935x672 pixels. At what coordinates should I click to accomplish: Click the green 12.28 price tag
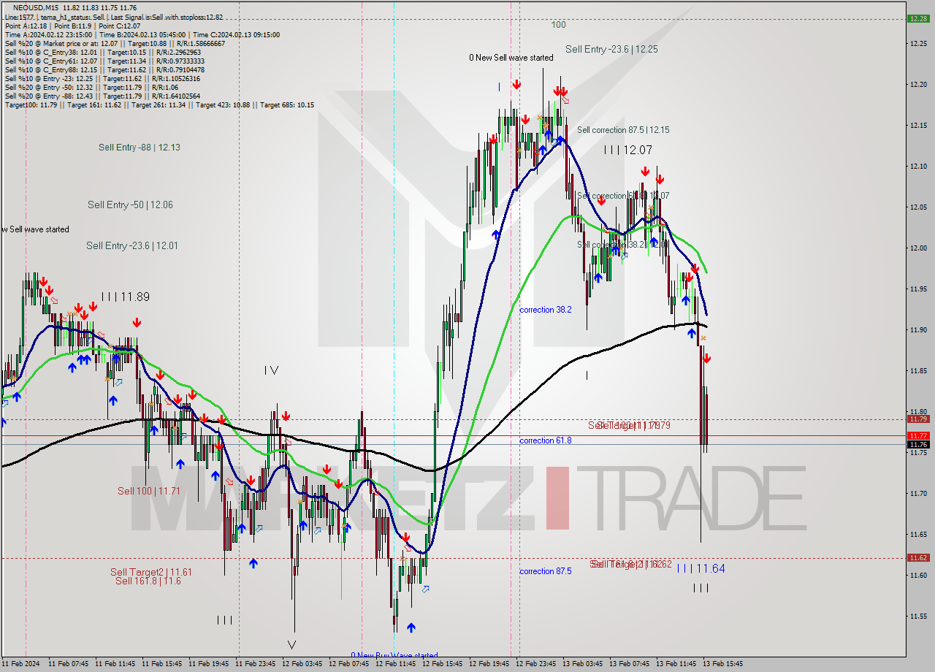pyautogui.click(x=917, y=19)
